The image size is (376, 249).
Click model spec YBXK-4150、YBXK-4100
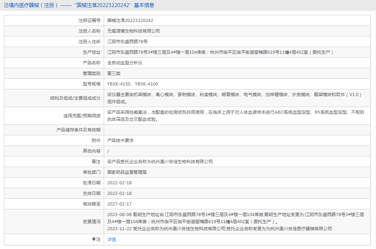(133, 84)
